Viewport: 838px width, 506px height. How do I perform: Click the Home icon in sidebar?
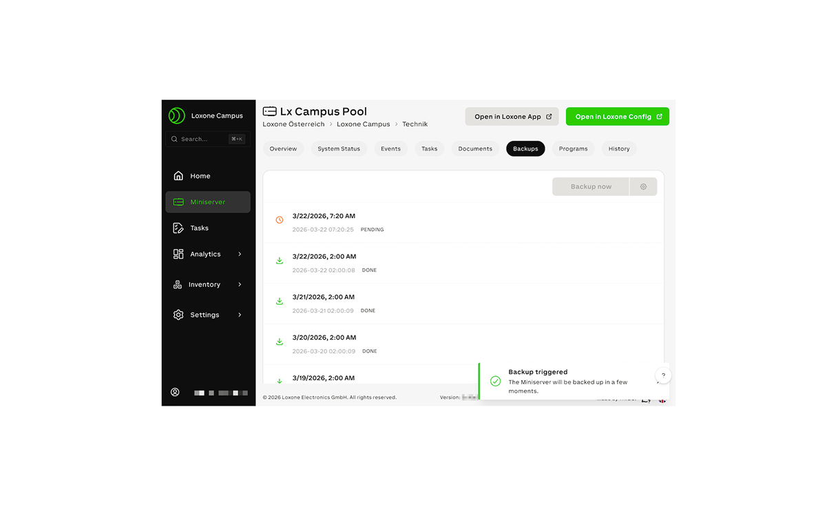click(x=178, y=176)
